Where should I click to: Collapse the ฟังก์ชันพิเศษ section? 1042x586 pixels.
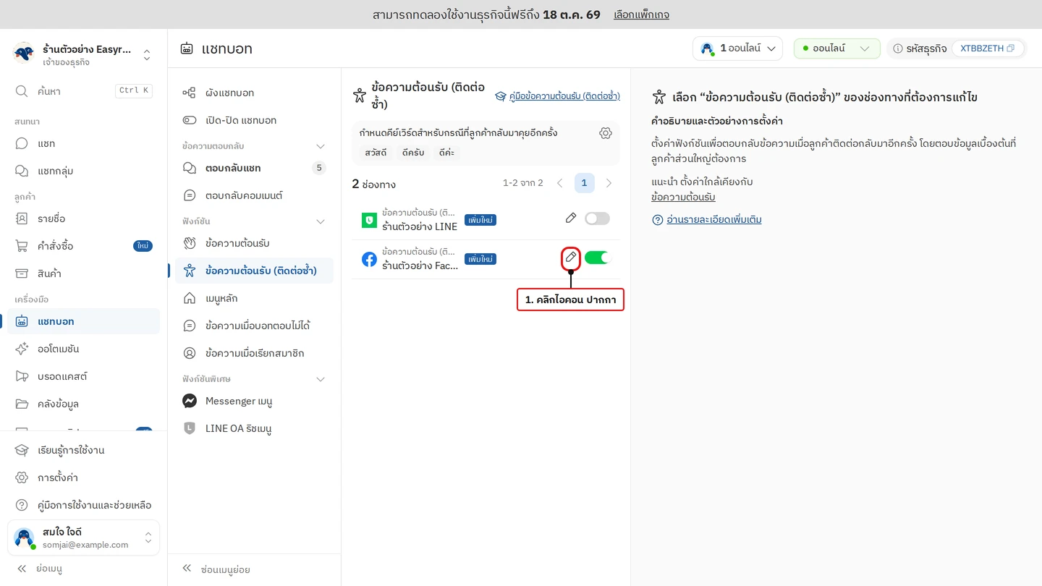(x=321, y=379)
